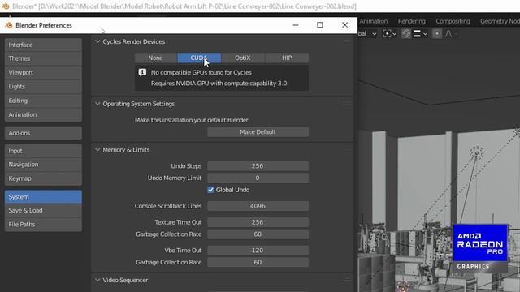Collapse the Cycles Render Devices panel
The image size is (520, 292).
[x=97, y=41]
